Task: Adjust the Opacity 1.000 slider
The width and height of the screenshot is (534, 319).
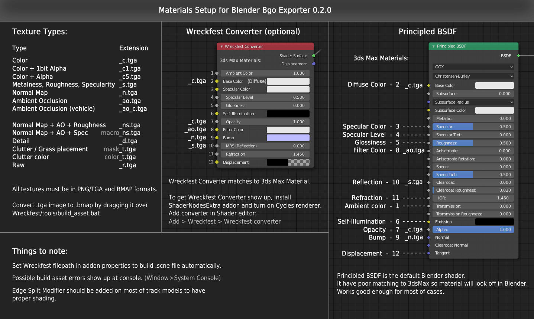Action: 265,122
